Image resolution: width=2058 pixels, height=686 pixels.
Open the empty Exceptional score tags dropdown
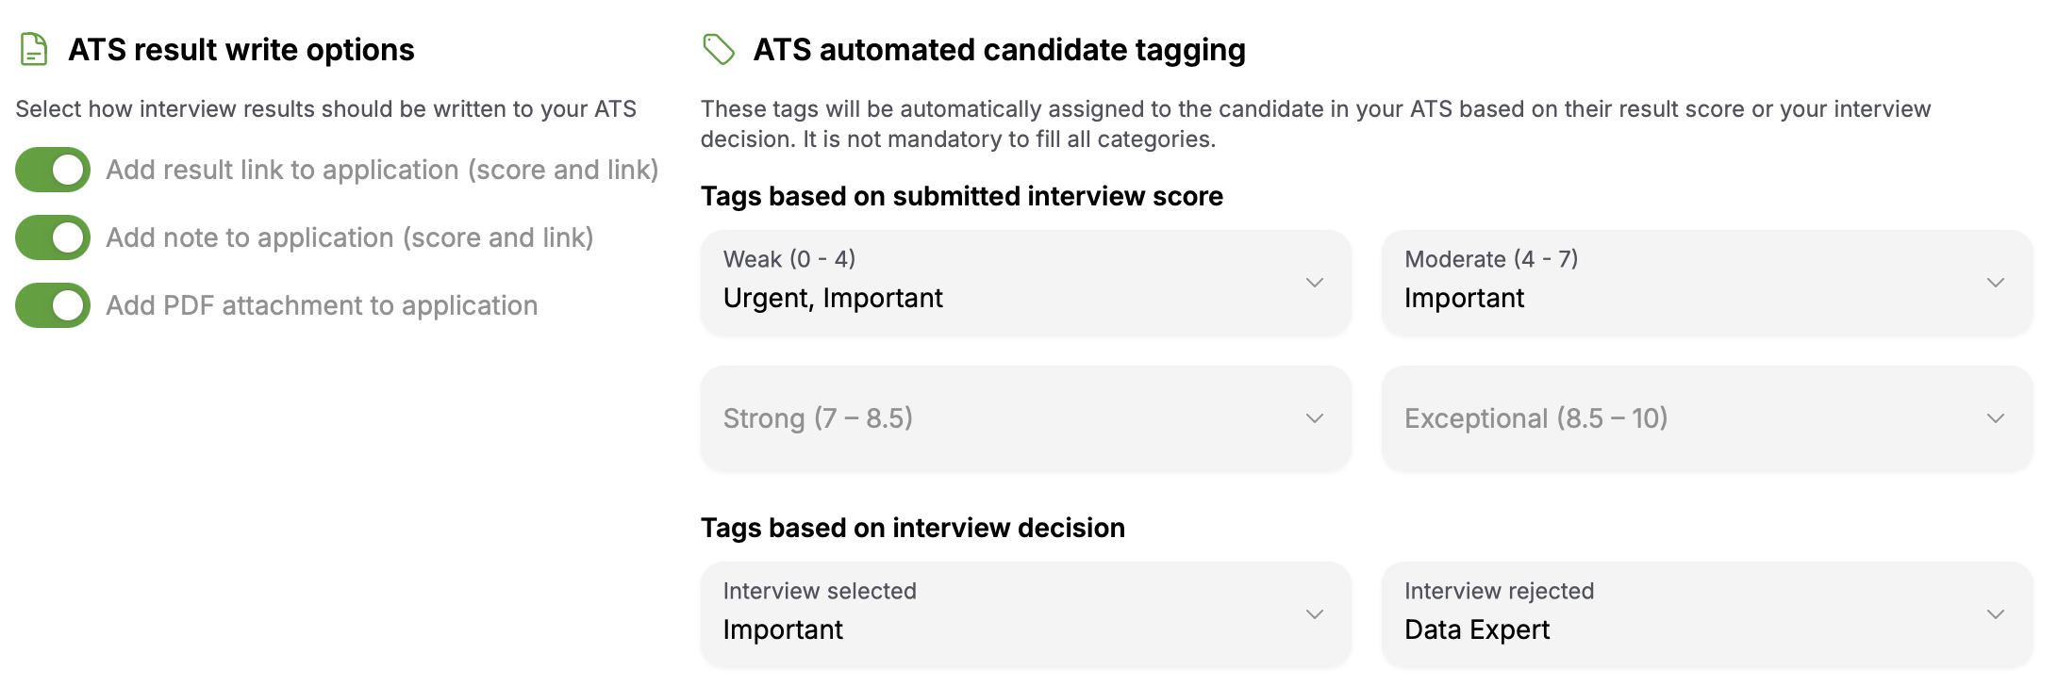pos(1707,418)
